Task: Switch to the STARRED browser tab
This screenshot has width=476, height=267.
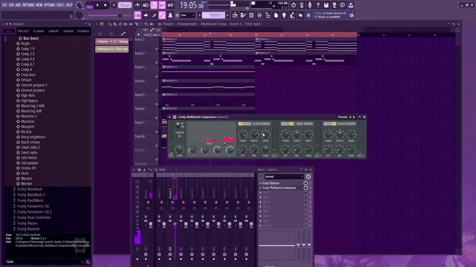Action: coord(83,31)
